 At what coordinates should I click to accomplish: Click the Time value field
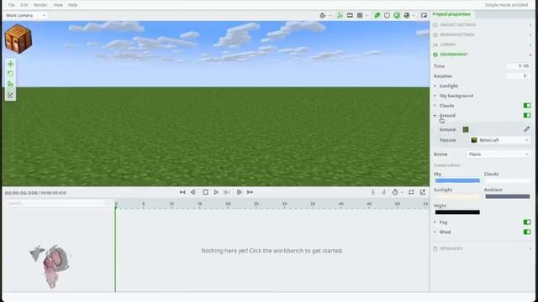(x=518, y=66)
